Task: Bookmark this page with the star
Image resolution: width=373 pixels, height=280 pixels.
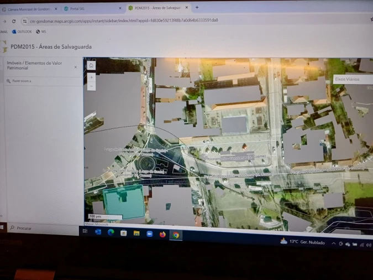Action: point(371,19)
